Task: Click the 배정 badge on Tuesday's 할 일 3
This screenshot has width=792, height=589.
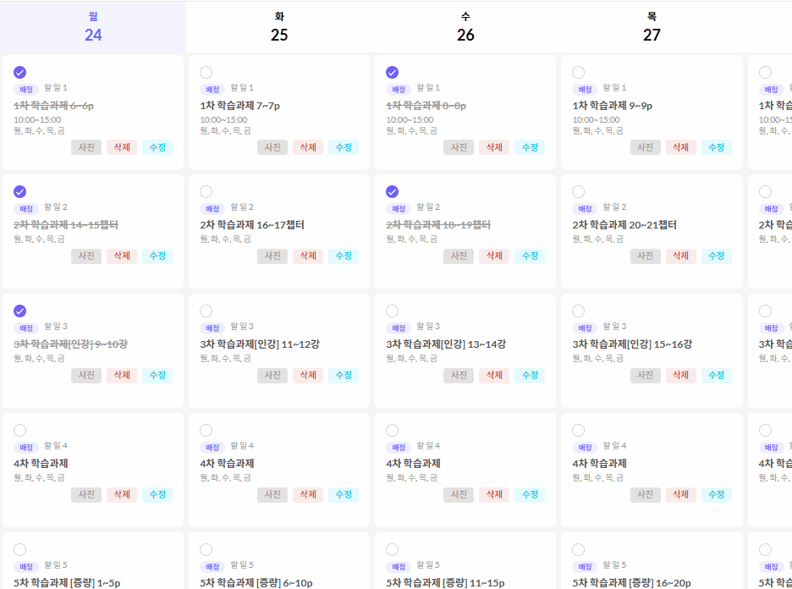Action: coord(212,328)
